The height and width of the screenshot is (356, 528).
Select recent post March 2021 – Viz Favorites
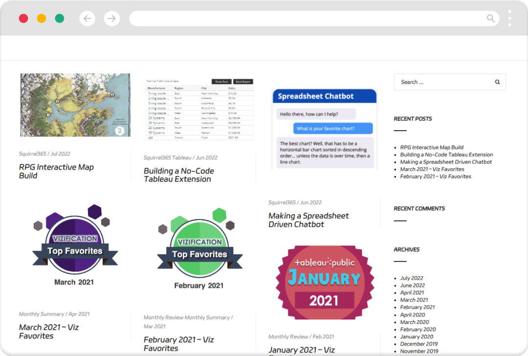click(x=432, y=169)
